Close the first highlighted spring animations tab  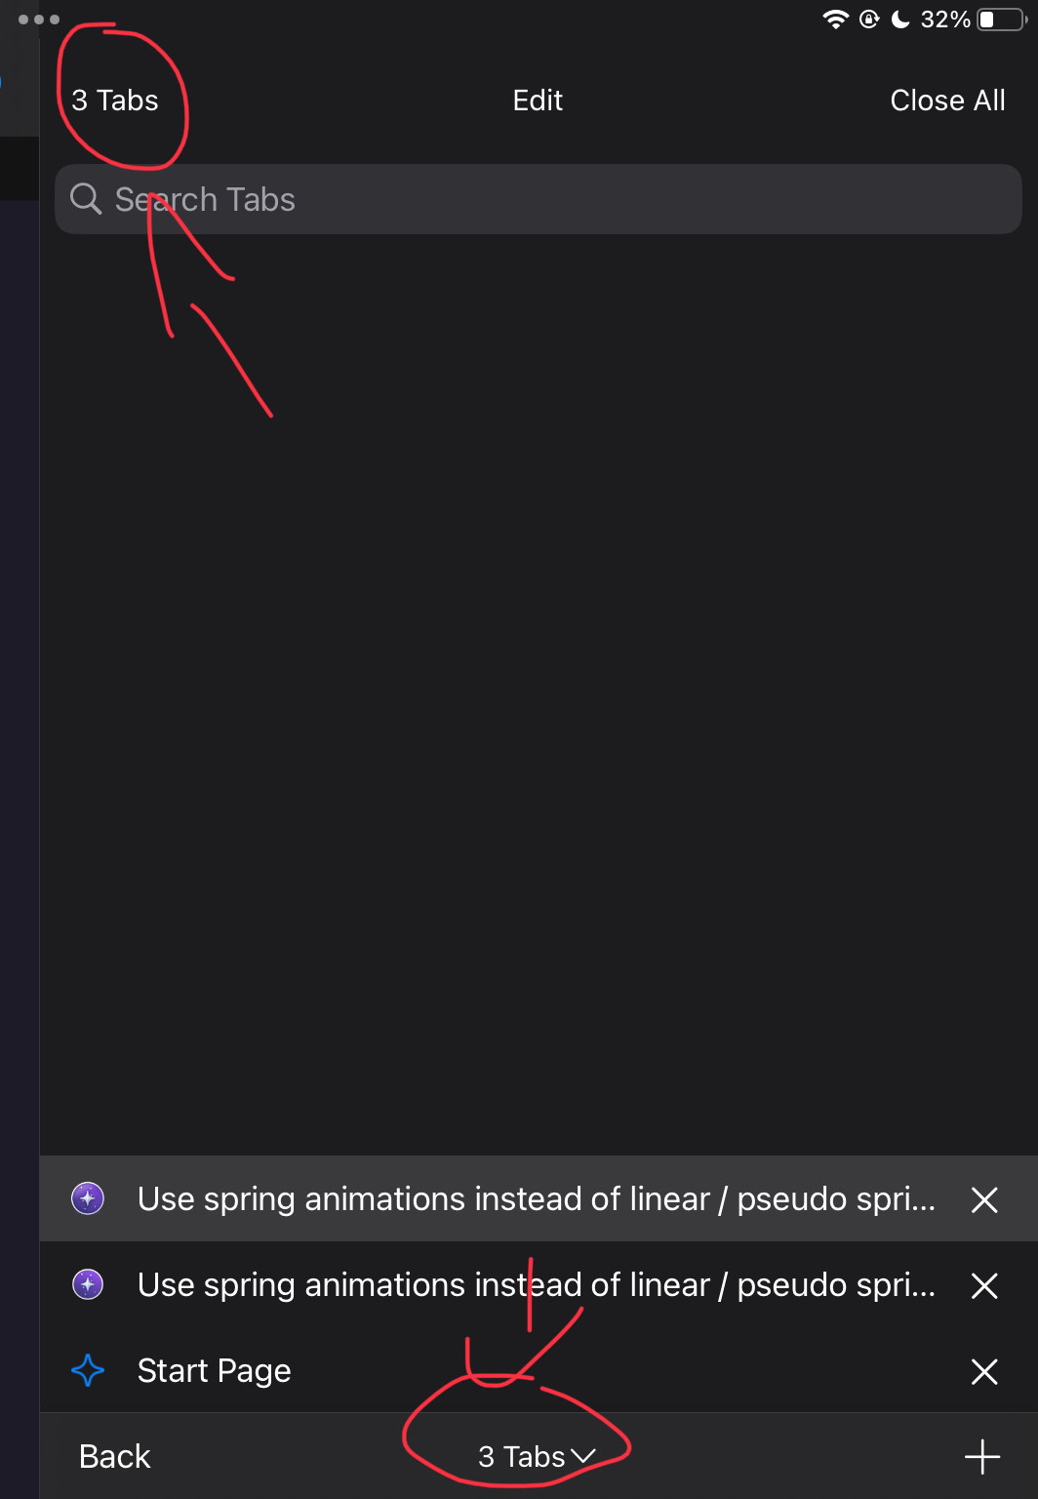[x=984, y=1199]
